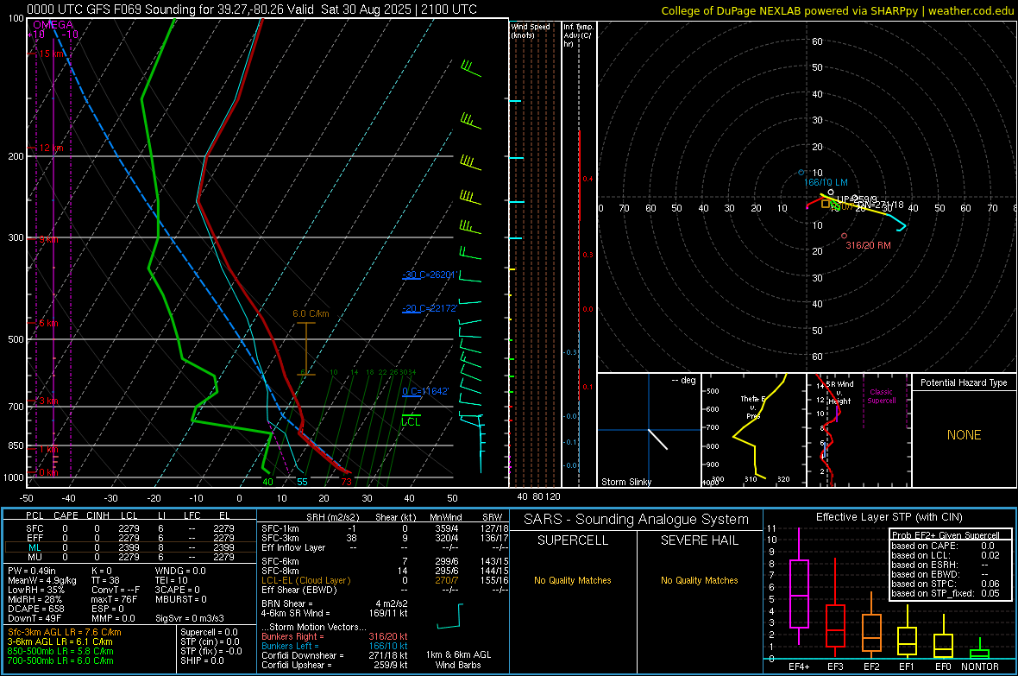Select the SFC parcel row

coord(129,528)
